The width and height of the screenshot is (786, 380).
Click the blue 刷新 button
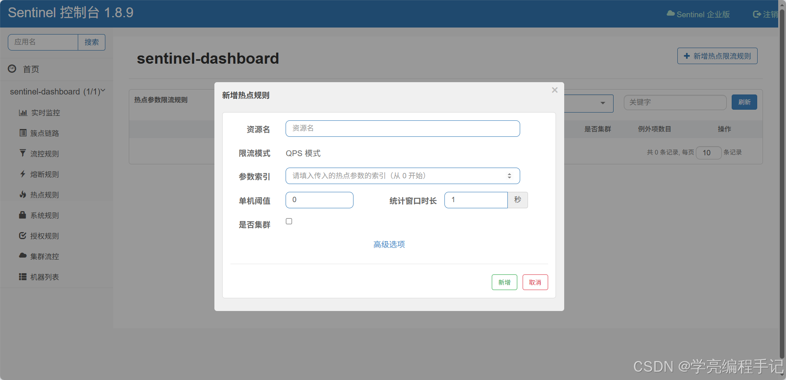pyautogui.click(x=744, y=102)
